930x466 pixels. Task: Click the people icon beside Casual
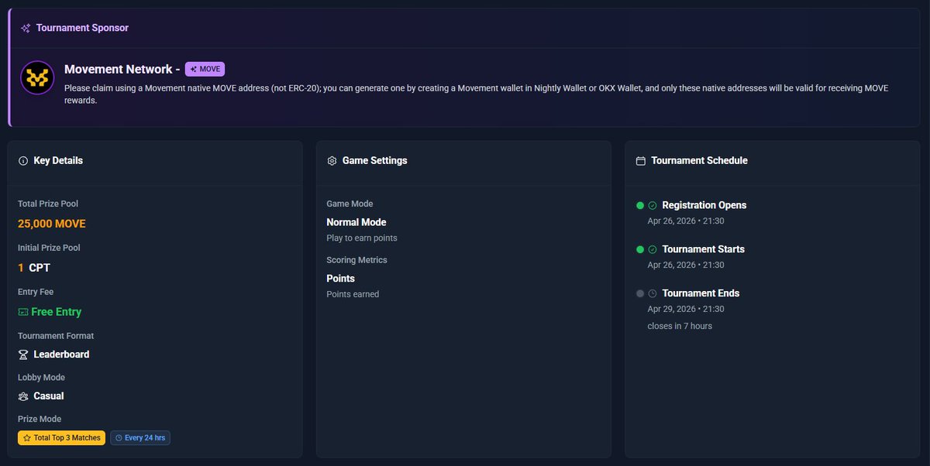tap(23, 396)
